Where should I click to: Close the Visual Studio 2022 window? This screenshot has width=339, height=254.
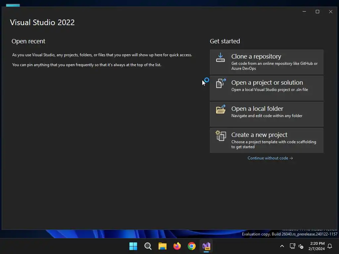point(331,12)
